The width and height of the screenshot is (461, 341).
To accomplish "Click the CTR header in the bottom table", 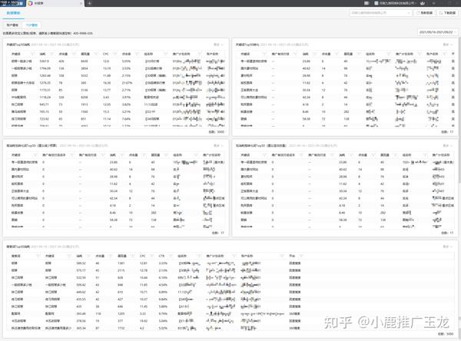I will coord(161,256).
